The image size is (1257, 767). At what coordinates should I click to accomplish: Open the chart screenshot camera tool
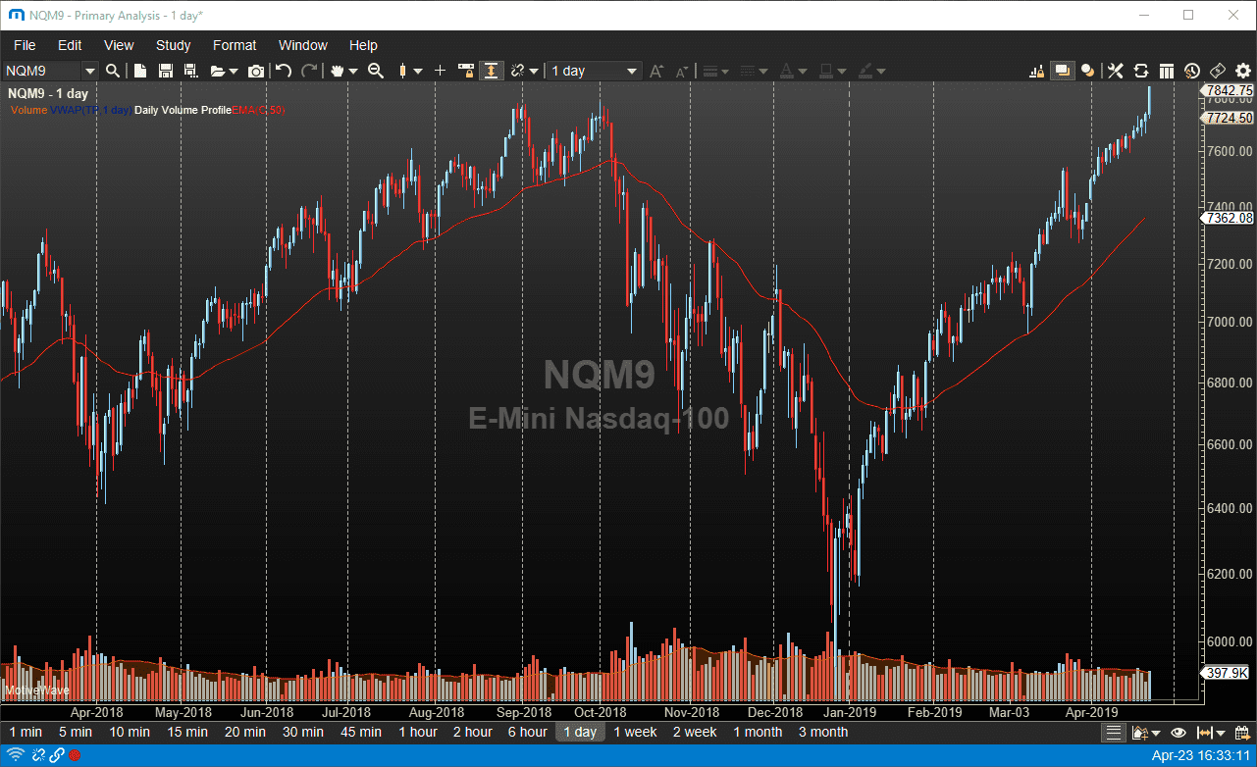tap(255, 71)
